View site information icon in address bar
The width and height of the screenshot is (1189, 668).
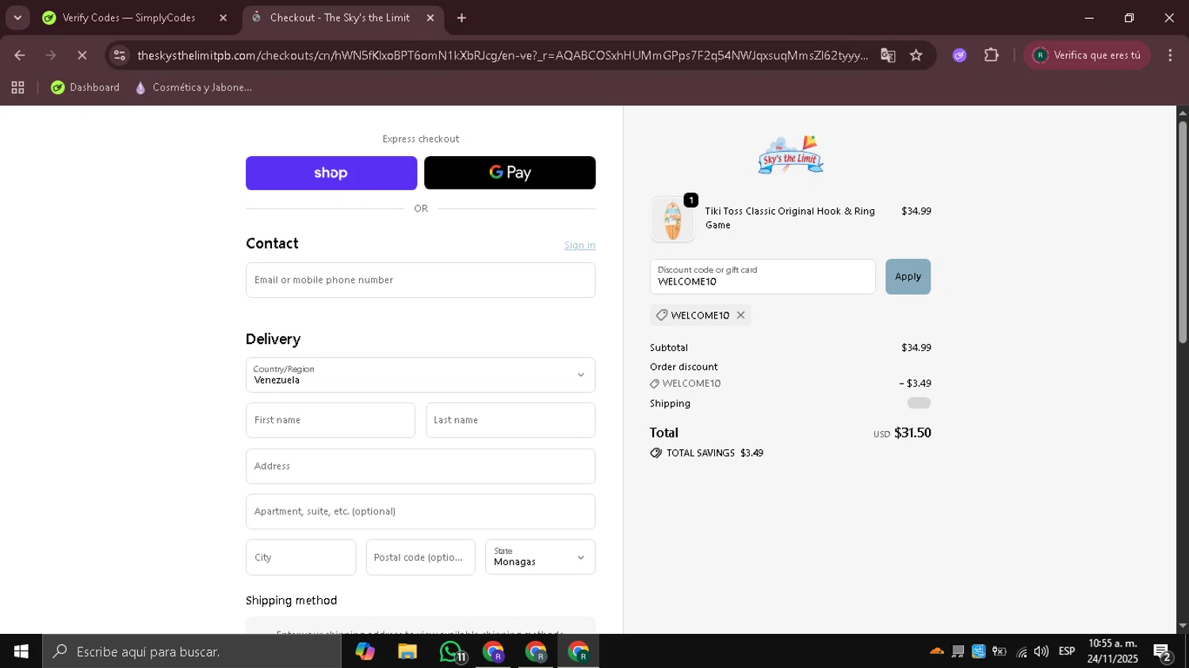pyautogui.click(x=120, y=55)
